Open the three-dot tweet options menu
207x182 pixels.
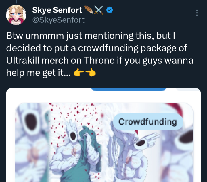click(x=197, y=13)
